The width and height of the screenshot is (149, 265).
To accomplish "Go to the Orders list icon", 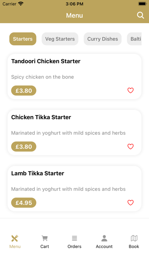I will click(x=74, y=238).
